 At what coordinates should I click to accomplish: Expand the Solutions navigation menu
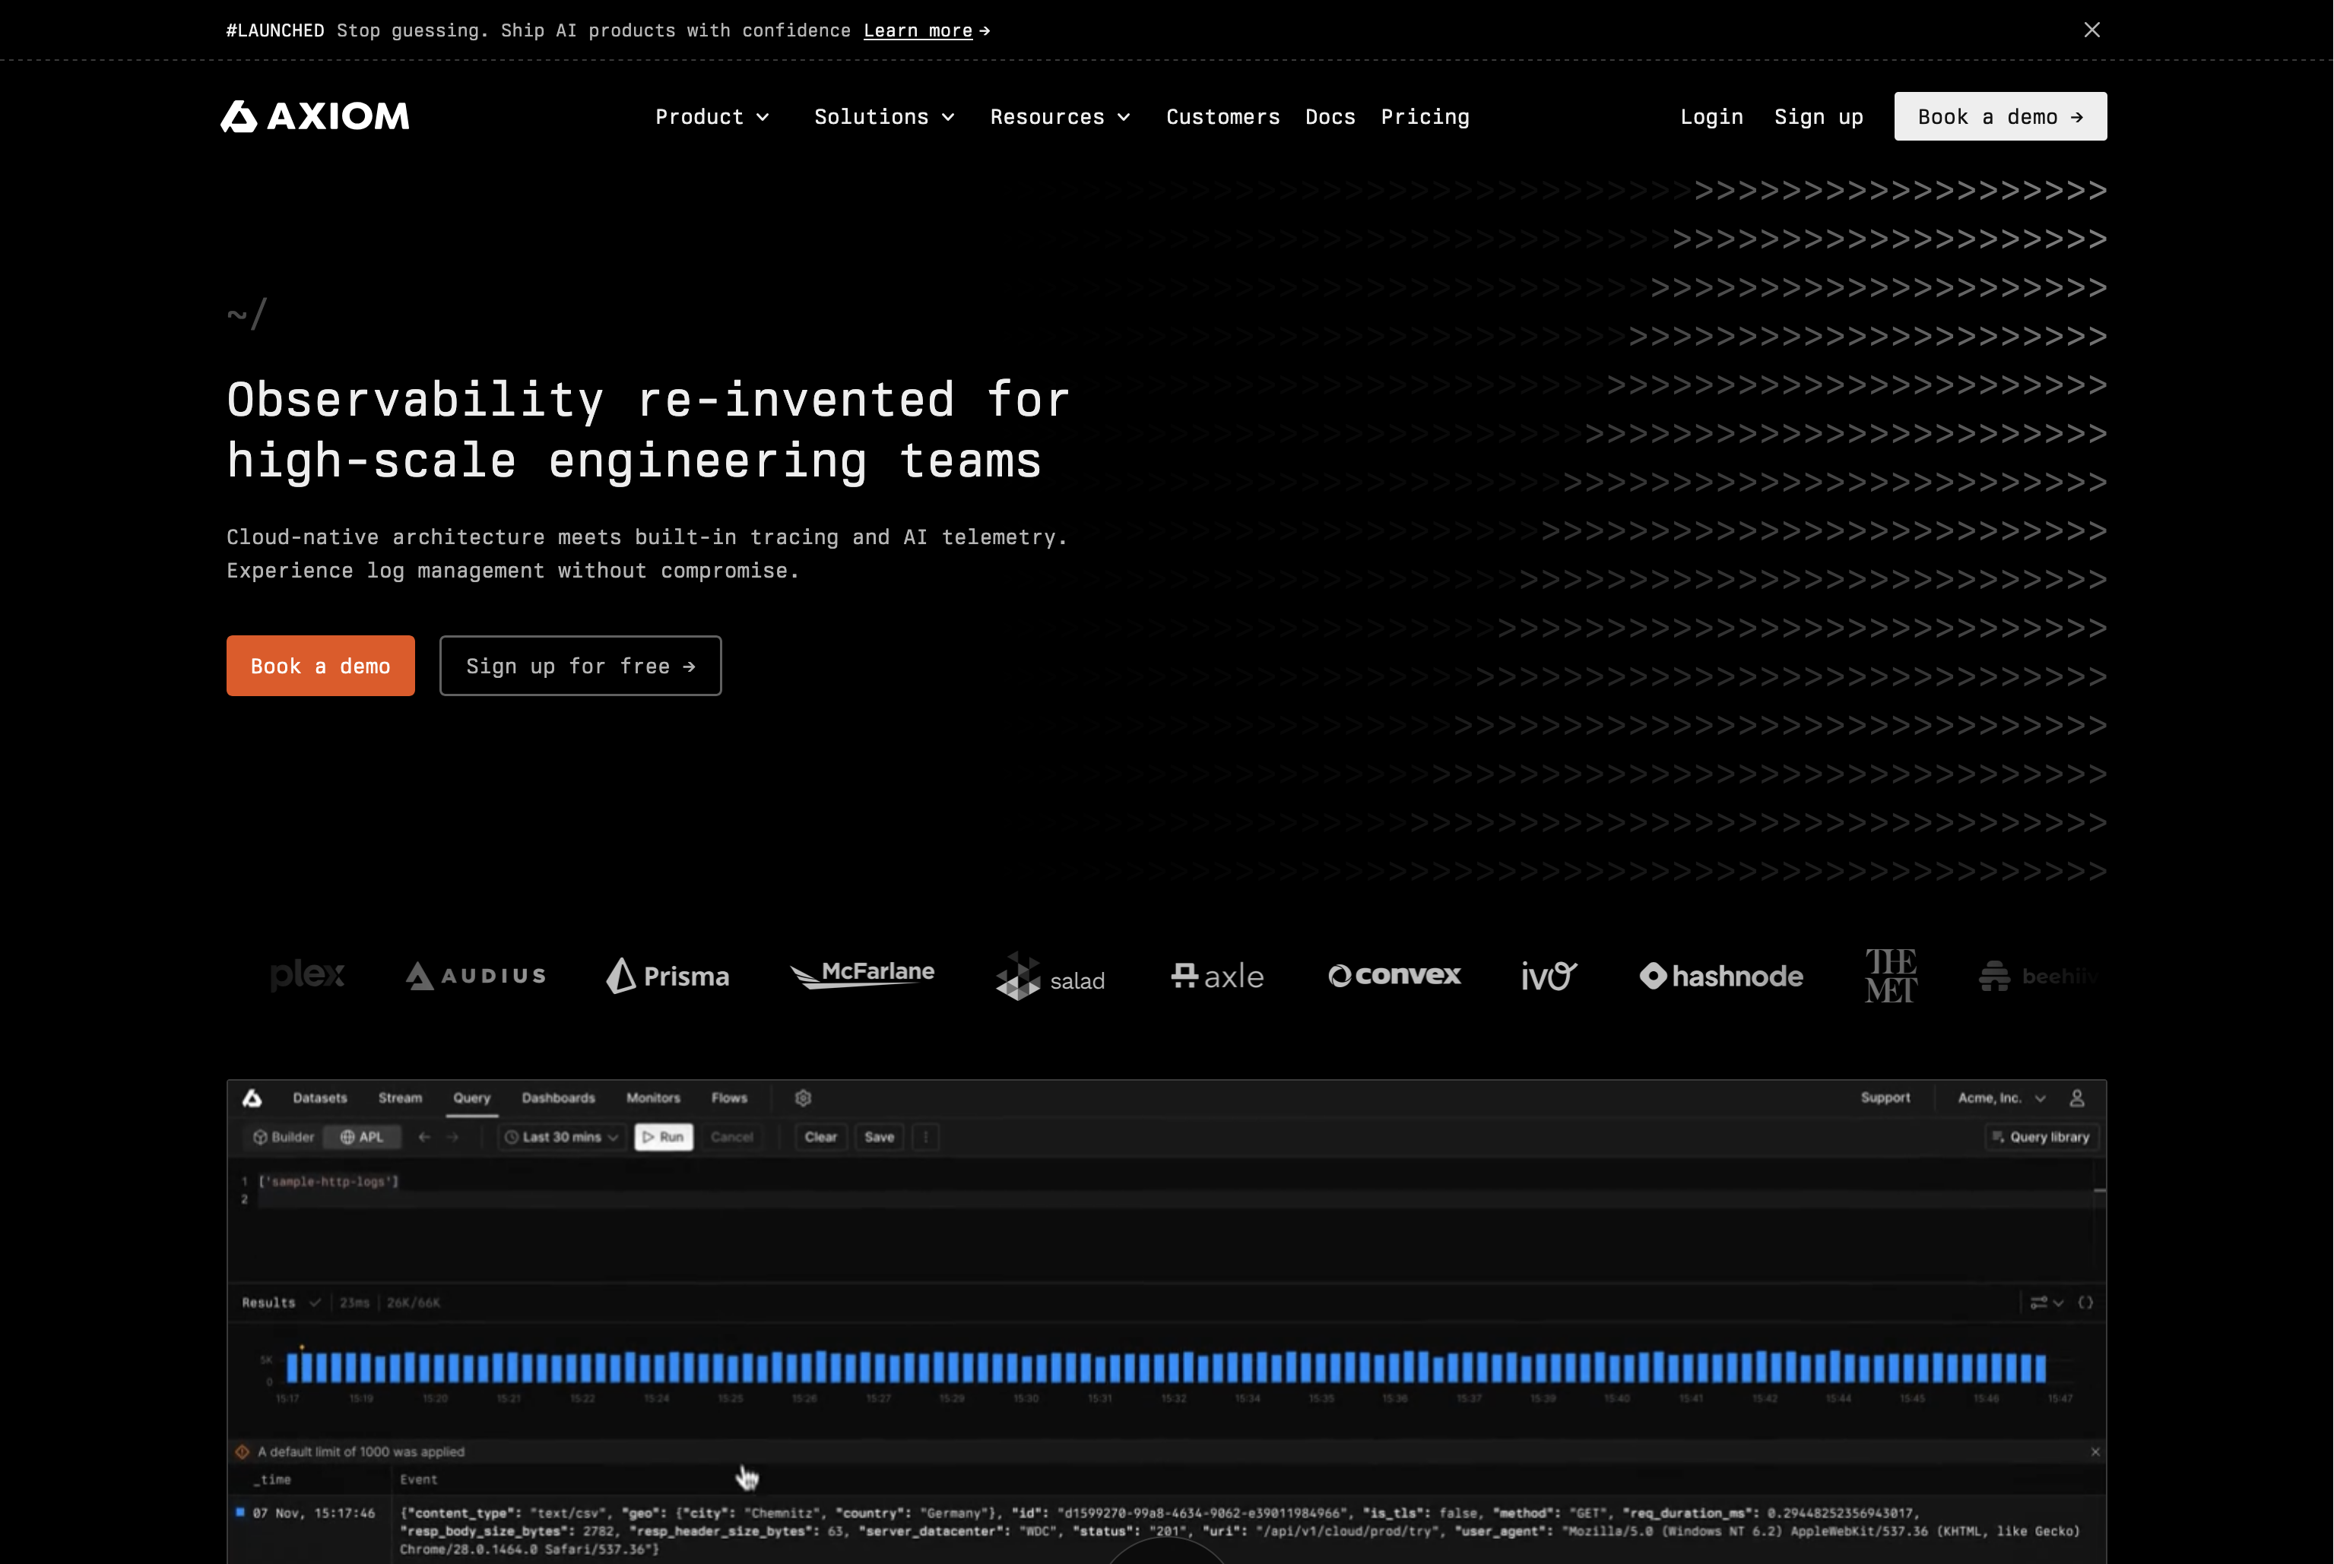(883, 117)
